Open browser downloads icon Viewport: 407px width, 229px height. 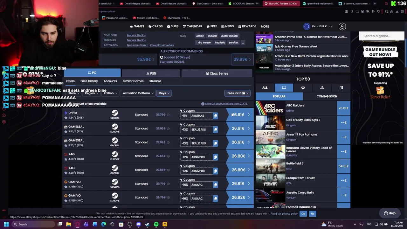[x=397, y=11]
